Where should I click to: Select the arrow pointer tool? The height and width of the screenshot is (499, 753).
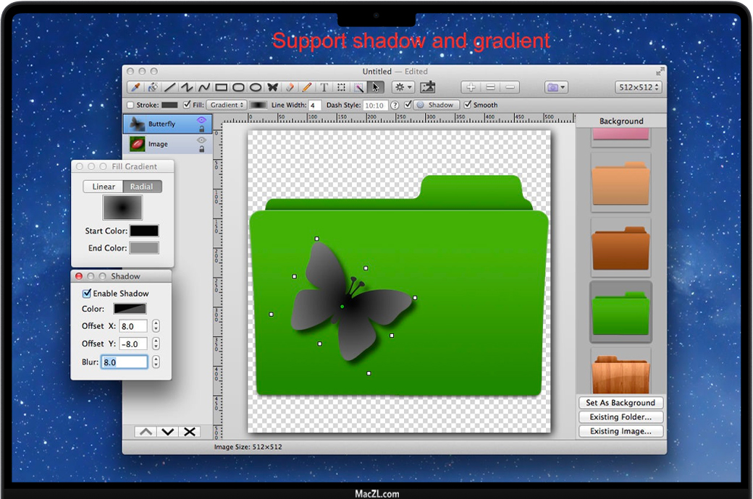click(x=375, y=88)
